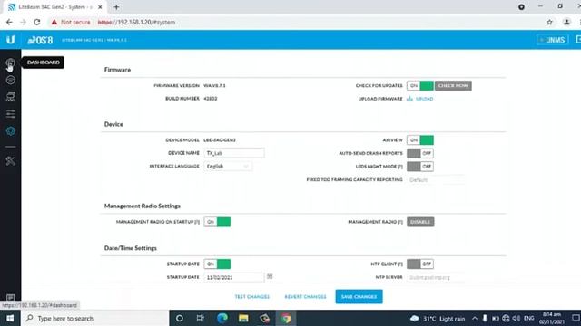Toggle the Startup Date switch

[x=217, y=264]
